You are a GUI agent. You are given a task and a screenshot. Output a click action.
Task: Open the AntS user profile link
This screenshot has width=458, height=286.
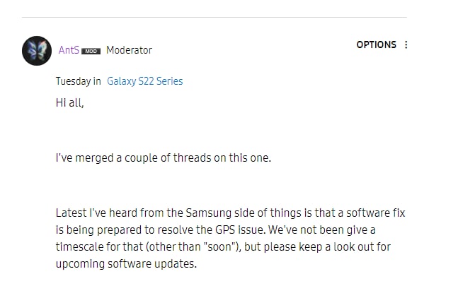click(69, 50)
